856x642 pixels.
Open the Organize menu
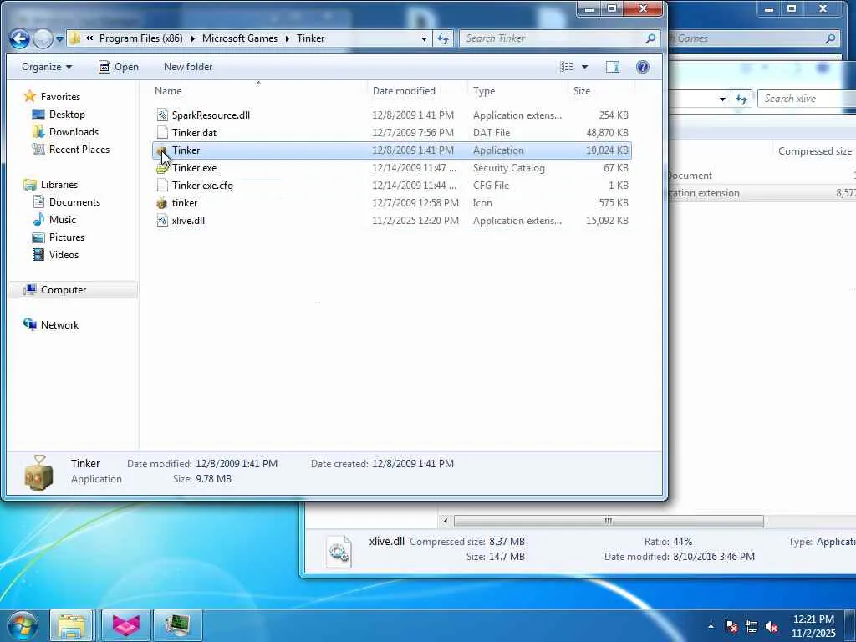click(47, 67)
